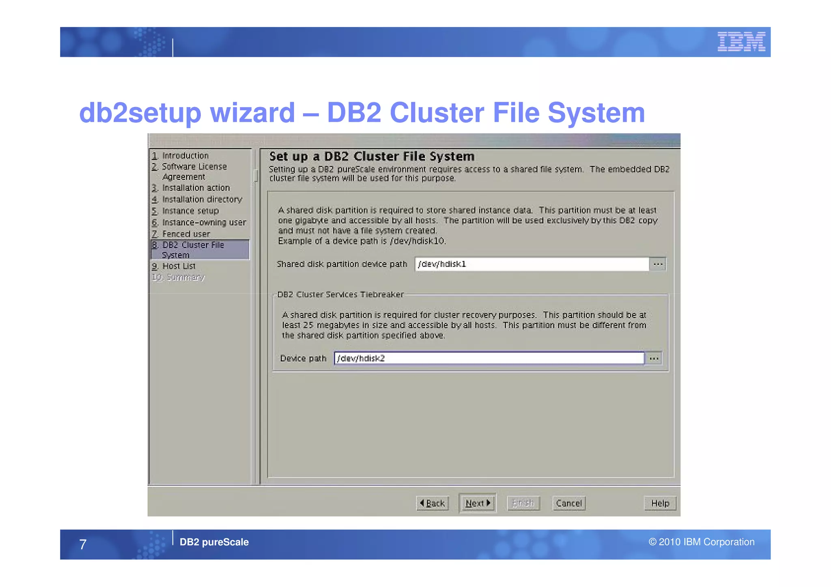The image size is (831, 587).
Task: Click the Cancel button
Action: click(569, 503)
